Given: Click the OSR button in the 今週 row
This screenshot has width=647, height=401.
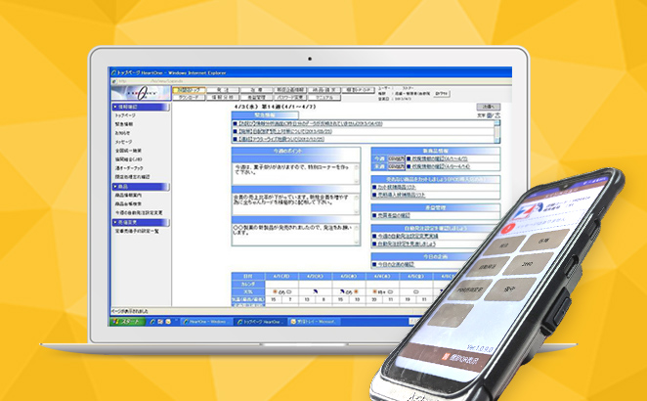Looking at the screenshot, I should tap(396, 158).
